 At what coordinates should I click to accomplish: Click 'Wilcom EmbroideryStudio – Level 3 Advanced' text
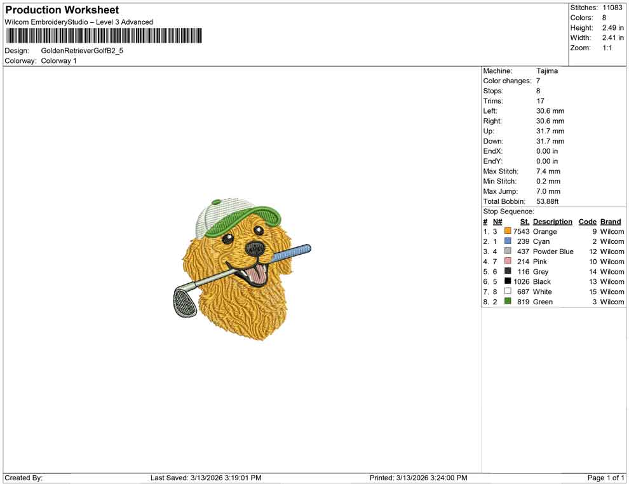click(x=79, y=22)
